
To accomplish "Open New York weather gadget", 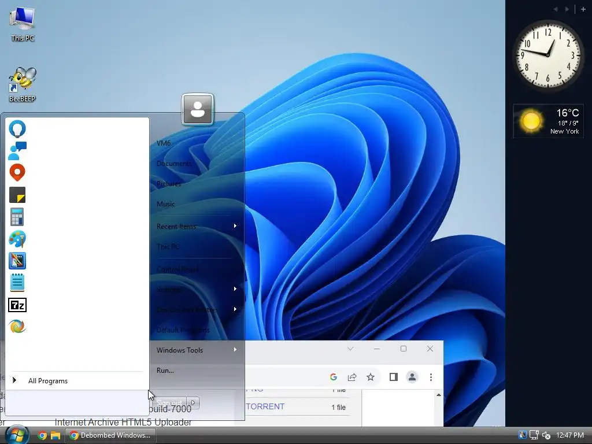I will pyautogui.click(x=548, y=121).
